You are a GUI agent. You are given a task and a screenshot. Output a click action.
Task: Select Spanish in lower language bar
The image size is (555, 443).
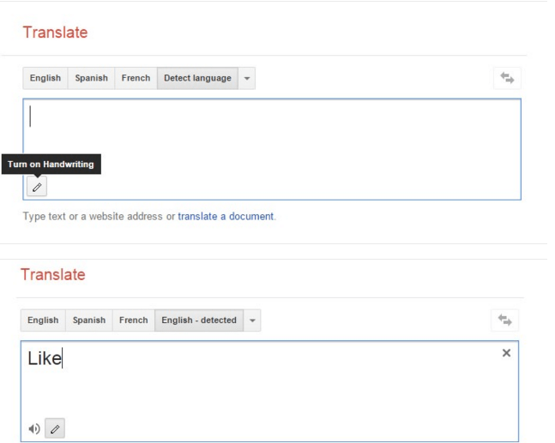coord(89,320)
